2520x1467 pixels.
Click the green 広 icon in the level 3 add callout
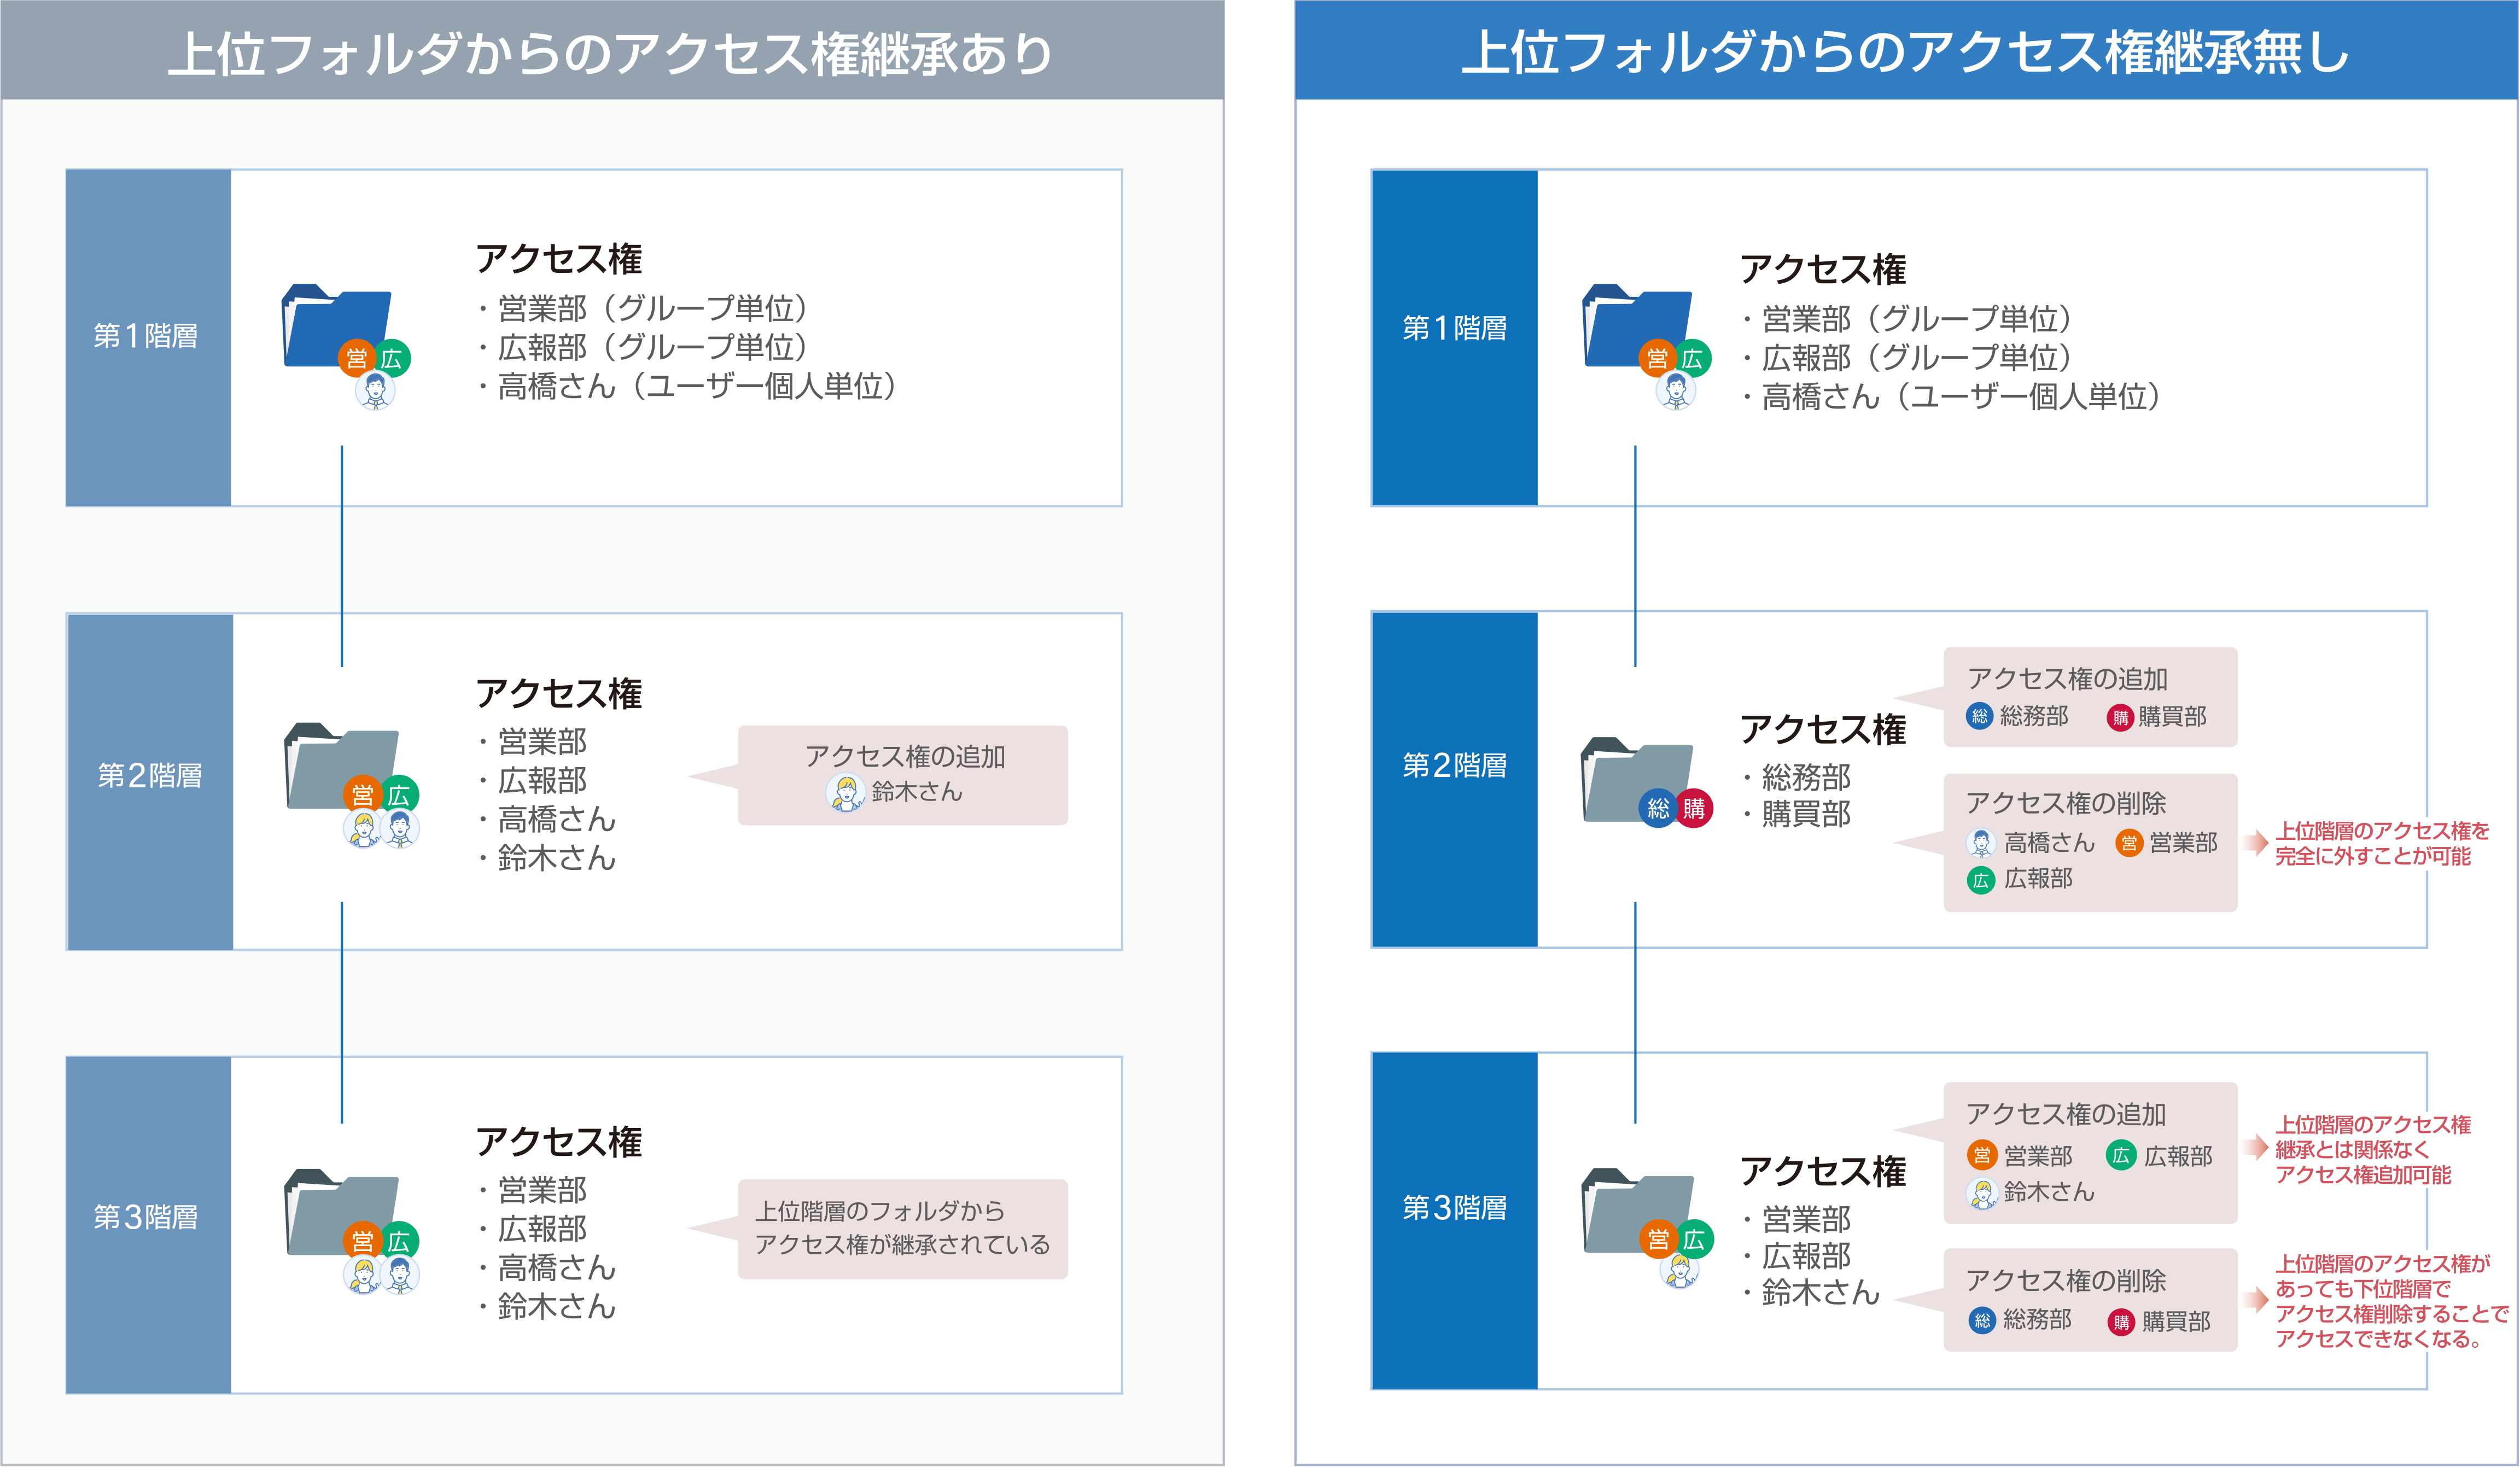(x=2121, y=1156)
